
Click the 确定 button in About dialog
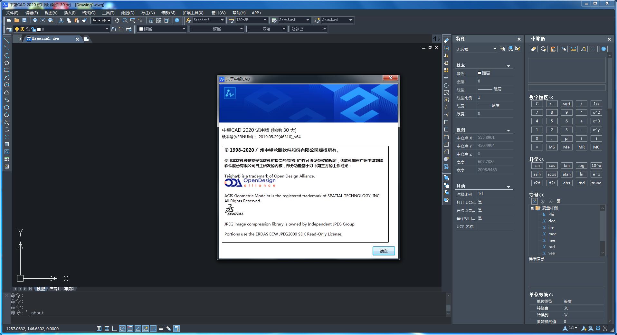pyautogui.click(x=383, y=251)
